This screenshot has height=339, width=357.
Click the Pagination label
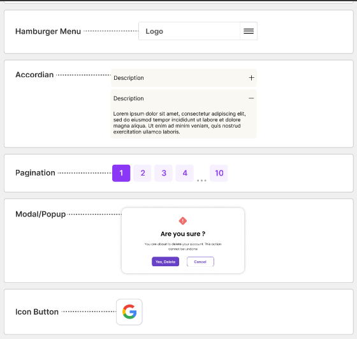tap(35, 173)
